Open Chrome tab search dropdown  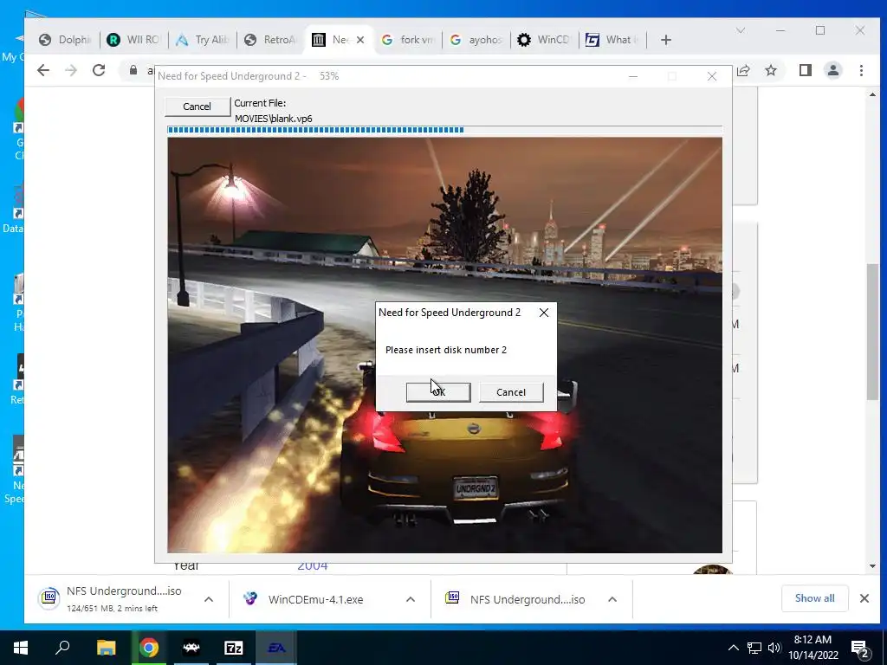coord(741,30)
